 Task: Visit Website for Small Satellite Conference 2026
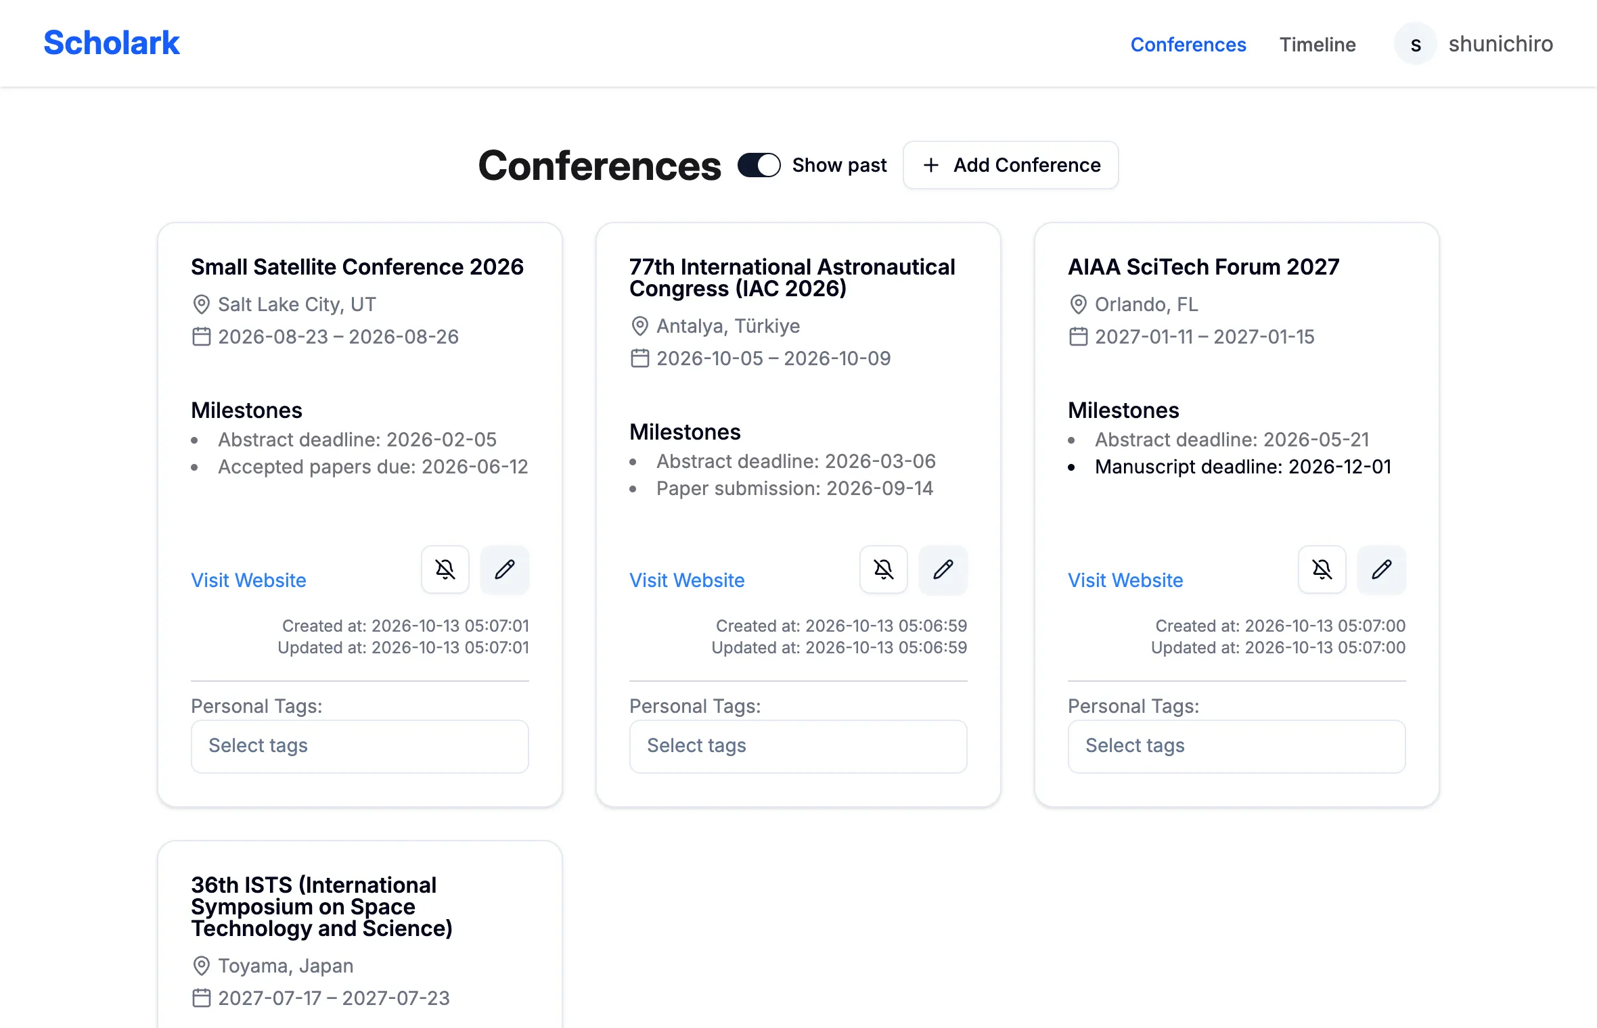(248, 580)
